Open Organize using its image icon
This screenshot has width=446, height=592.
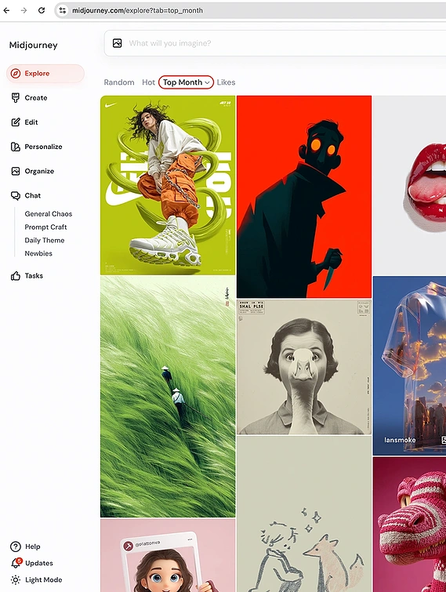coord(16,171)
